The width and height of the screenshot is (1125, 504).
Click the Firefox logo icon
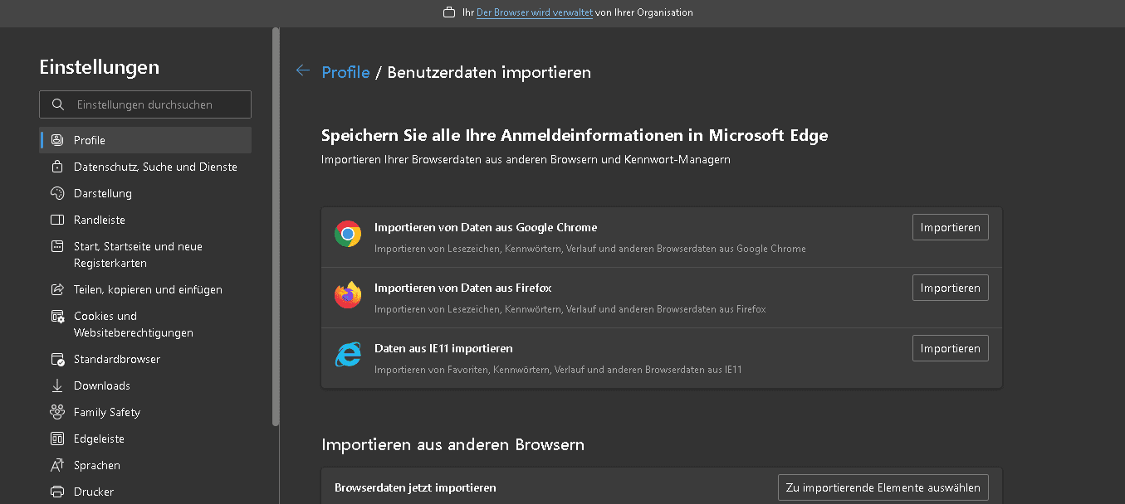(x=348, y=295)
